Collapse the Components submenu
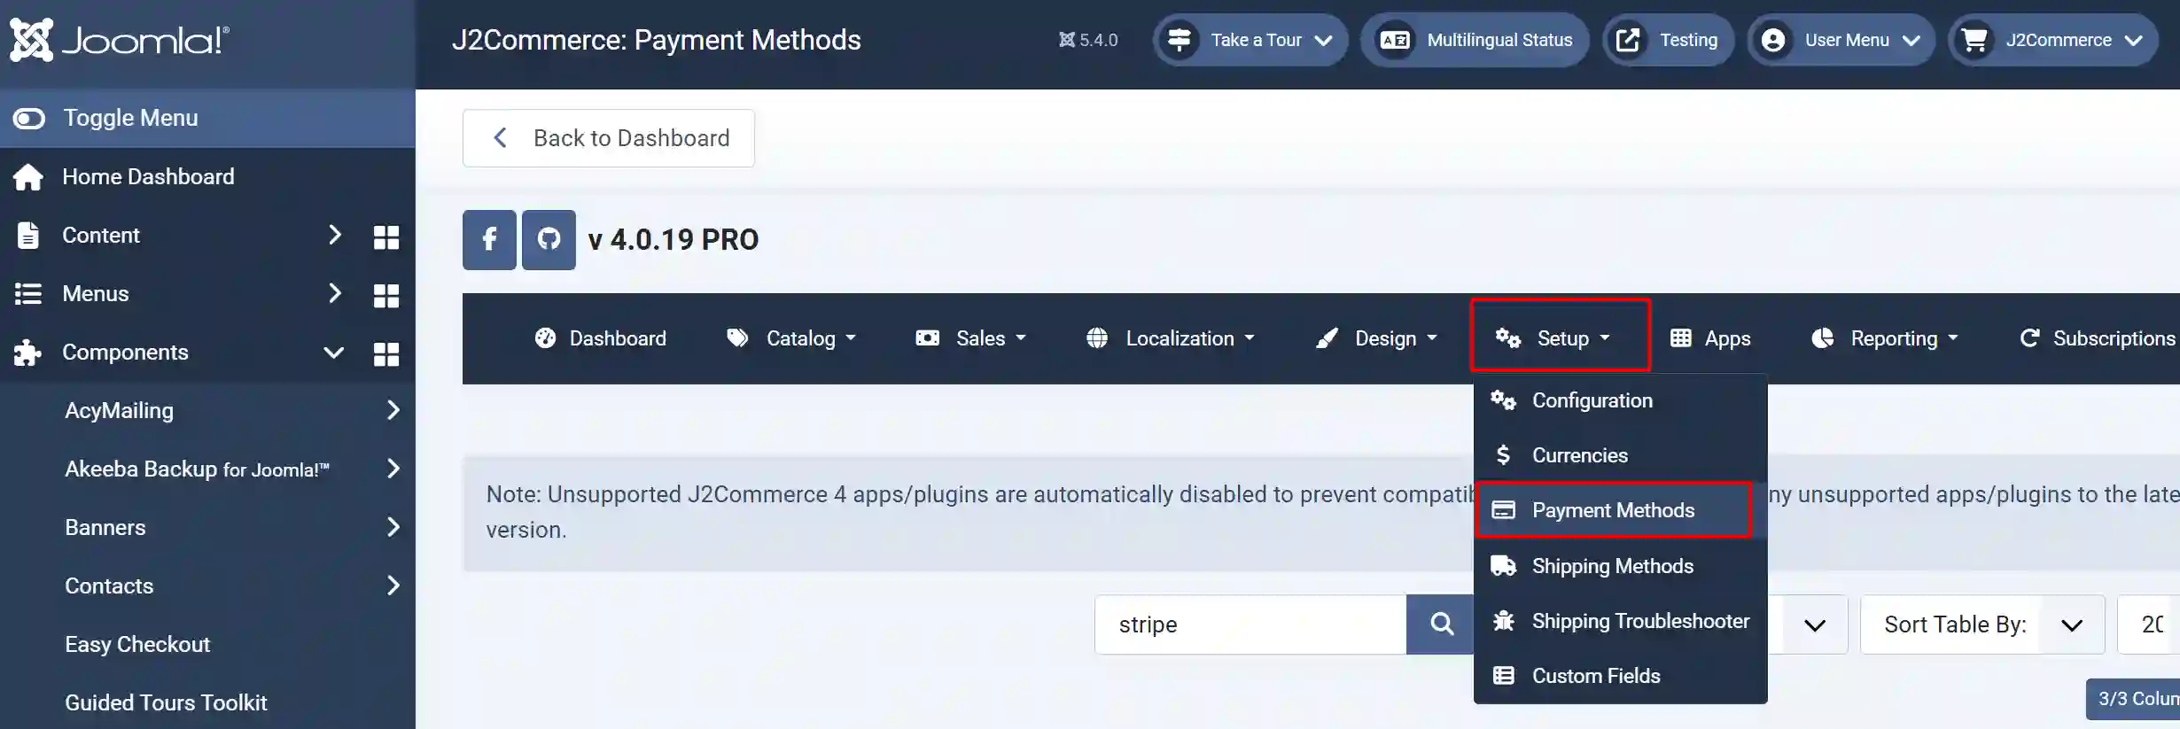The image size is (2180, 729). click(334, 353)
